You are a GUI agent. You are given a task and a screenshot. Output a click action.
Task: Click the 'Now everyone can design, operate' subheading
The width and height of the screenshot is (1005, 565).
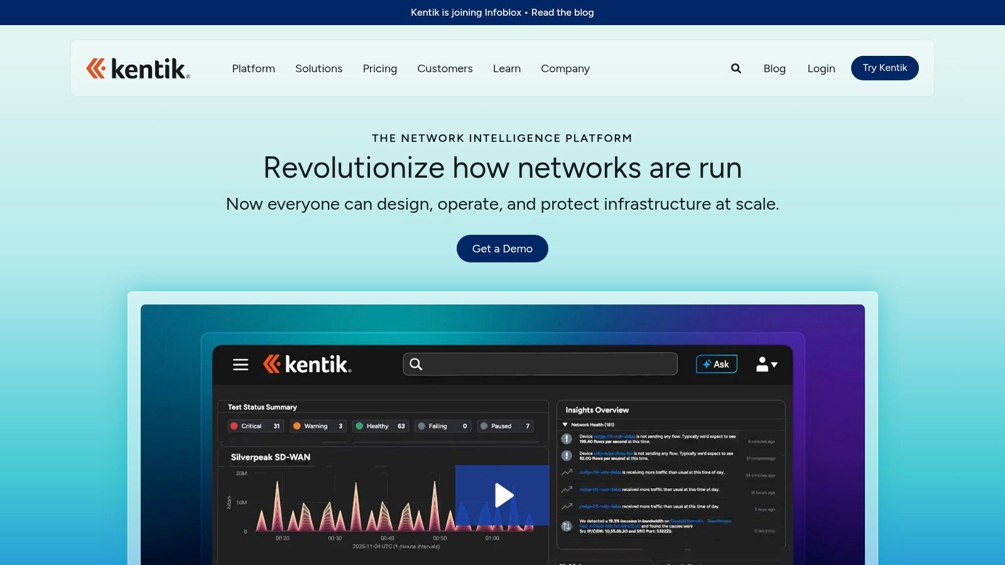tap(503, 204)
